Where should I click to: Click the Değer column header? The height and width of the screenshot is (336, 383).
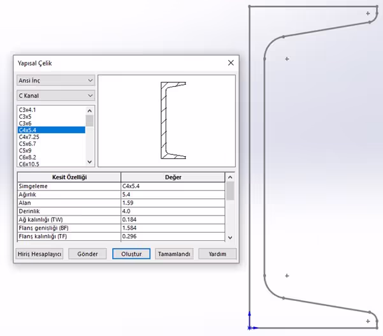pyautogui.click(x=173, y=177)
